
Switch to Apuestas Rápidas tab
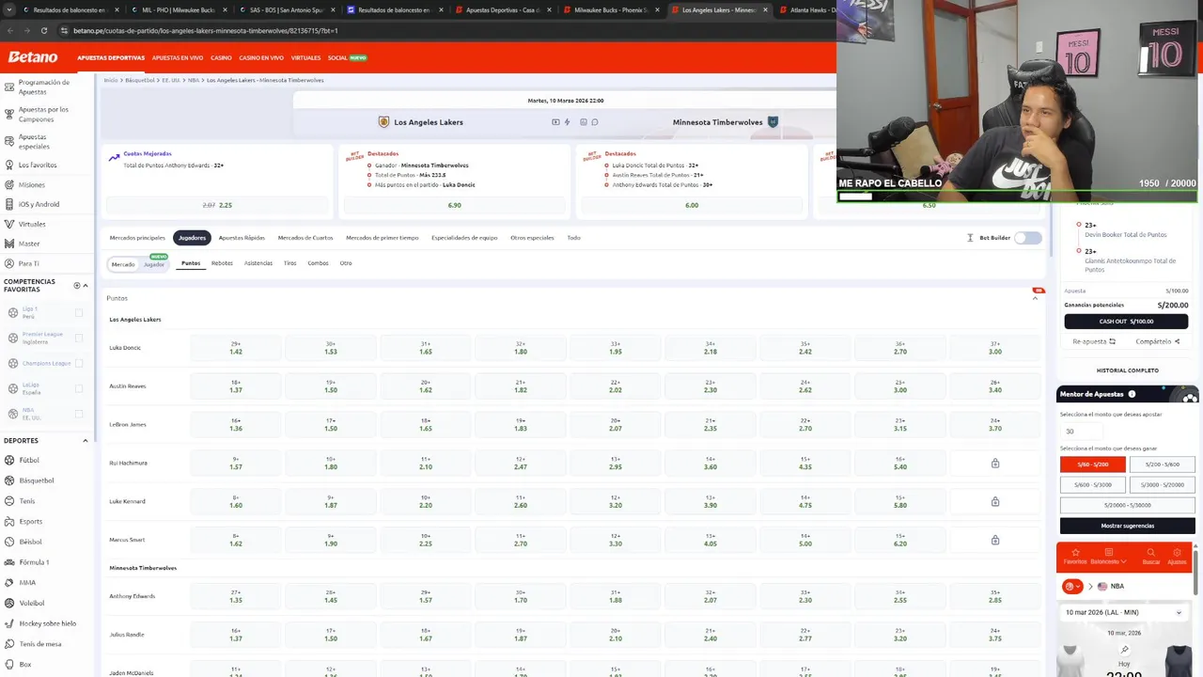point(242,238)
